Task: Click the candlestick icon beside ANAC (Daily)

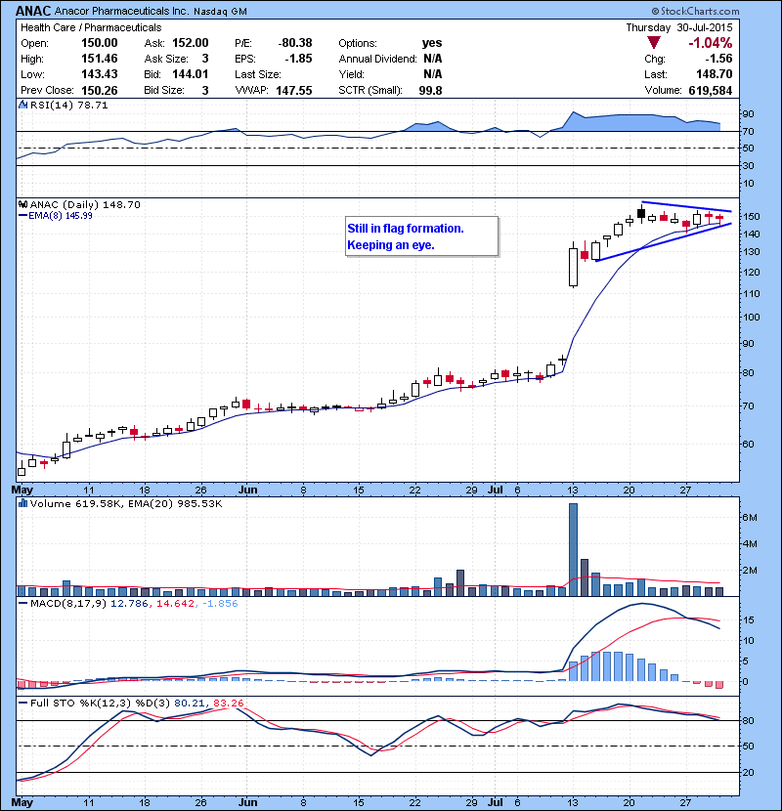Action: click(23, 204)
